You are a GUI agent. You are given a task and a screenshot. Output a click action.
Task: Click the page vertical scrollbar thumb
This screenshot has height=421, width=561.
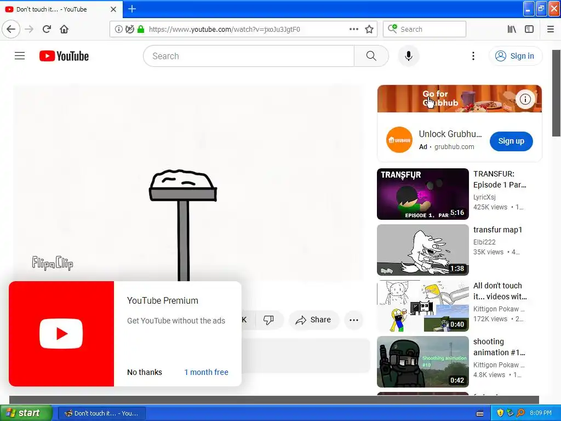coord(557,93)
